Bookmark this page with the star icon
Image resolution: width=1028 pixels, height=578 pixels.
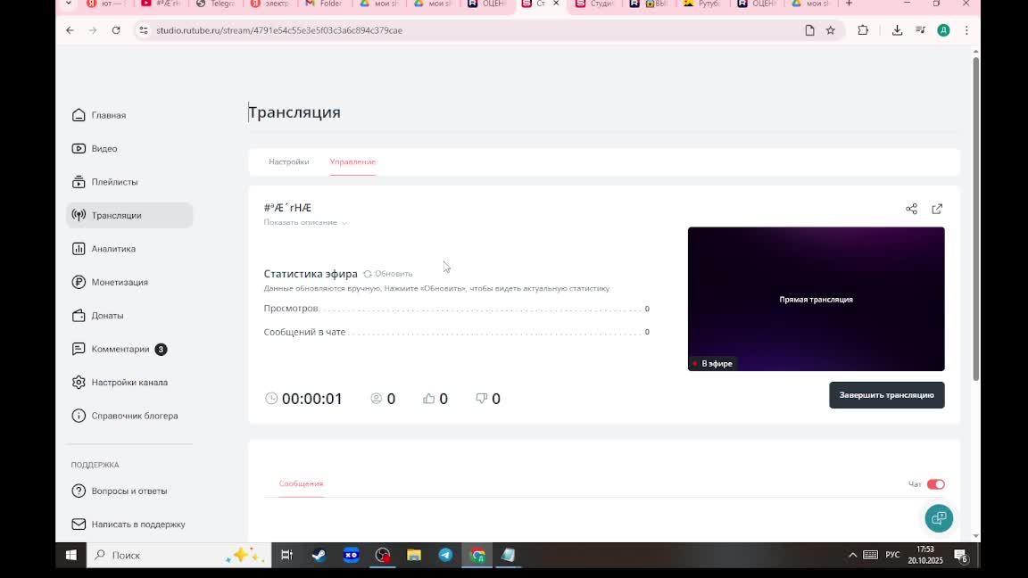click(831, 30)
